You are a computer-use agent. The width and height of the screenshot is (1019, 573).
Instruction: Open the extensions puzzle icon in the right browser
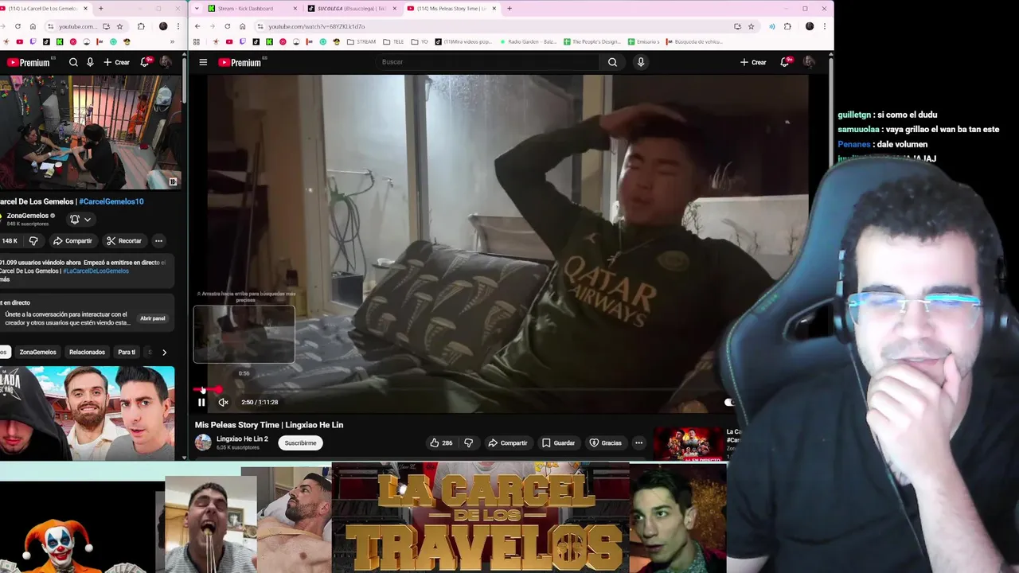click(787, 26)
